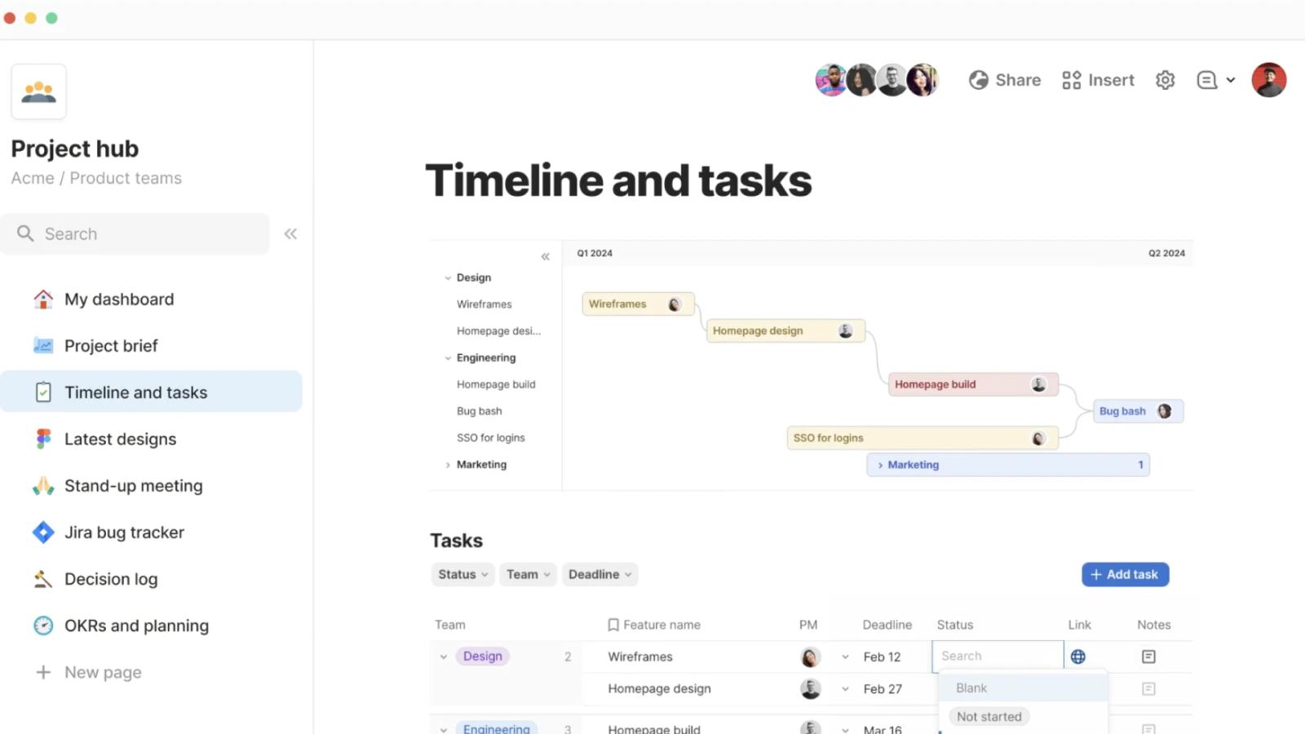Open the Jira bug tracker page

click(x=124, y=533)
